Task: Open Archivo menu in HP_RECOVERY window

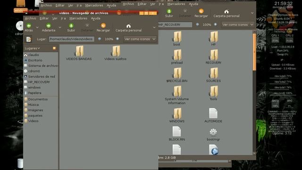Action: point(128,4)
